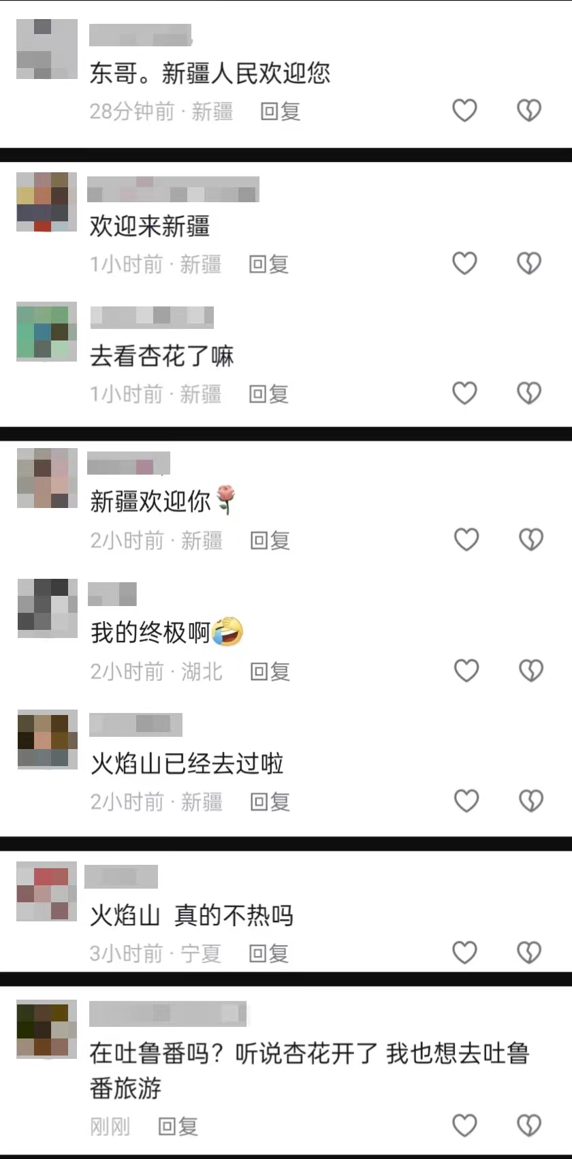Viewport: 572px width, 1159px height.
Task: Like the comment "火焰山已经去过啦"
Action: 466,801
